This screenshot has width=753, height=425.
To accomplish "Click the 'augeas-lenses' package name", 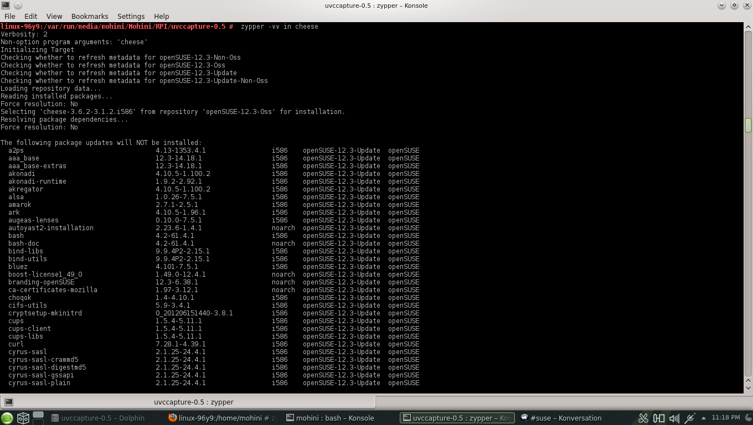I will pyautogui.click(x=33, y=220).
